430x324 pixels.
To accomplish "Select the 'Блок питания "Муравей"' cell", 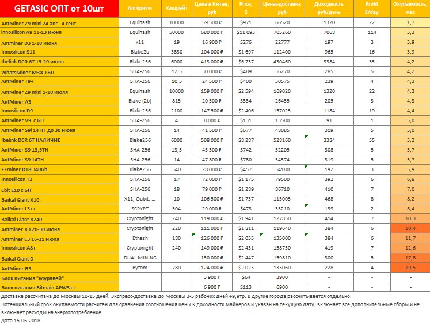I will click(x=59, y=277).
